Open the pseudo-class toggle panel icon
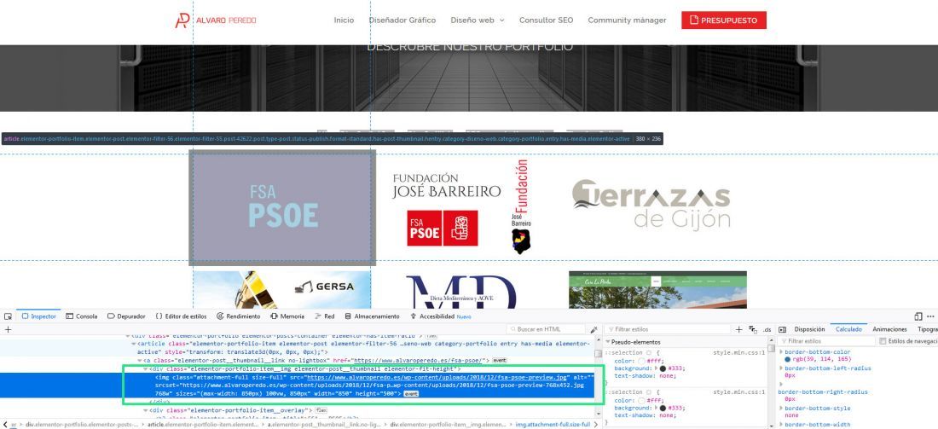The image size is (938, 429). tap(753, 330)
